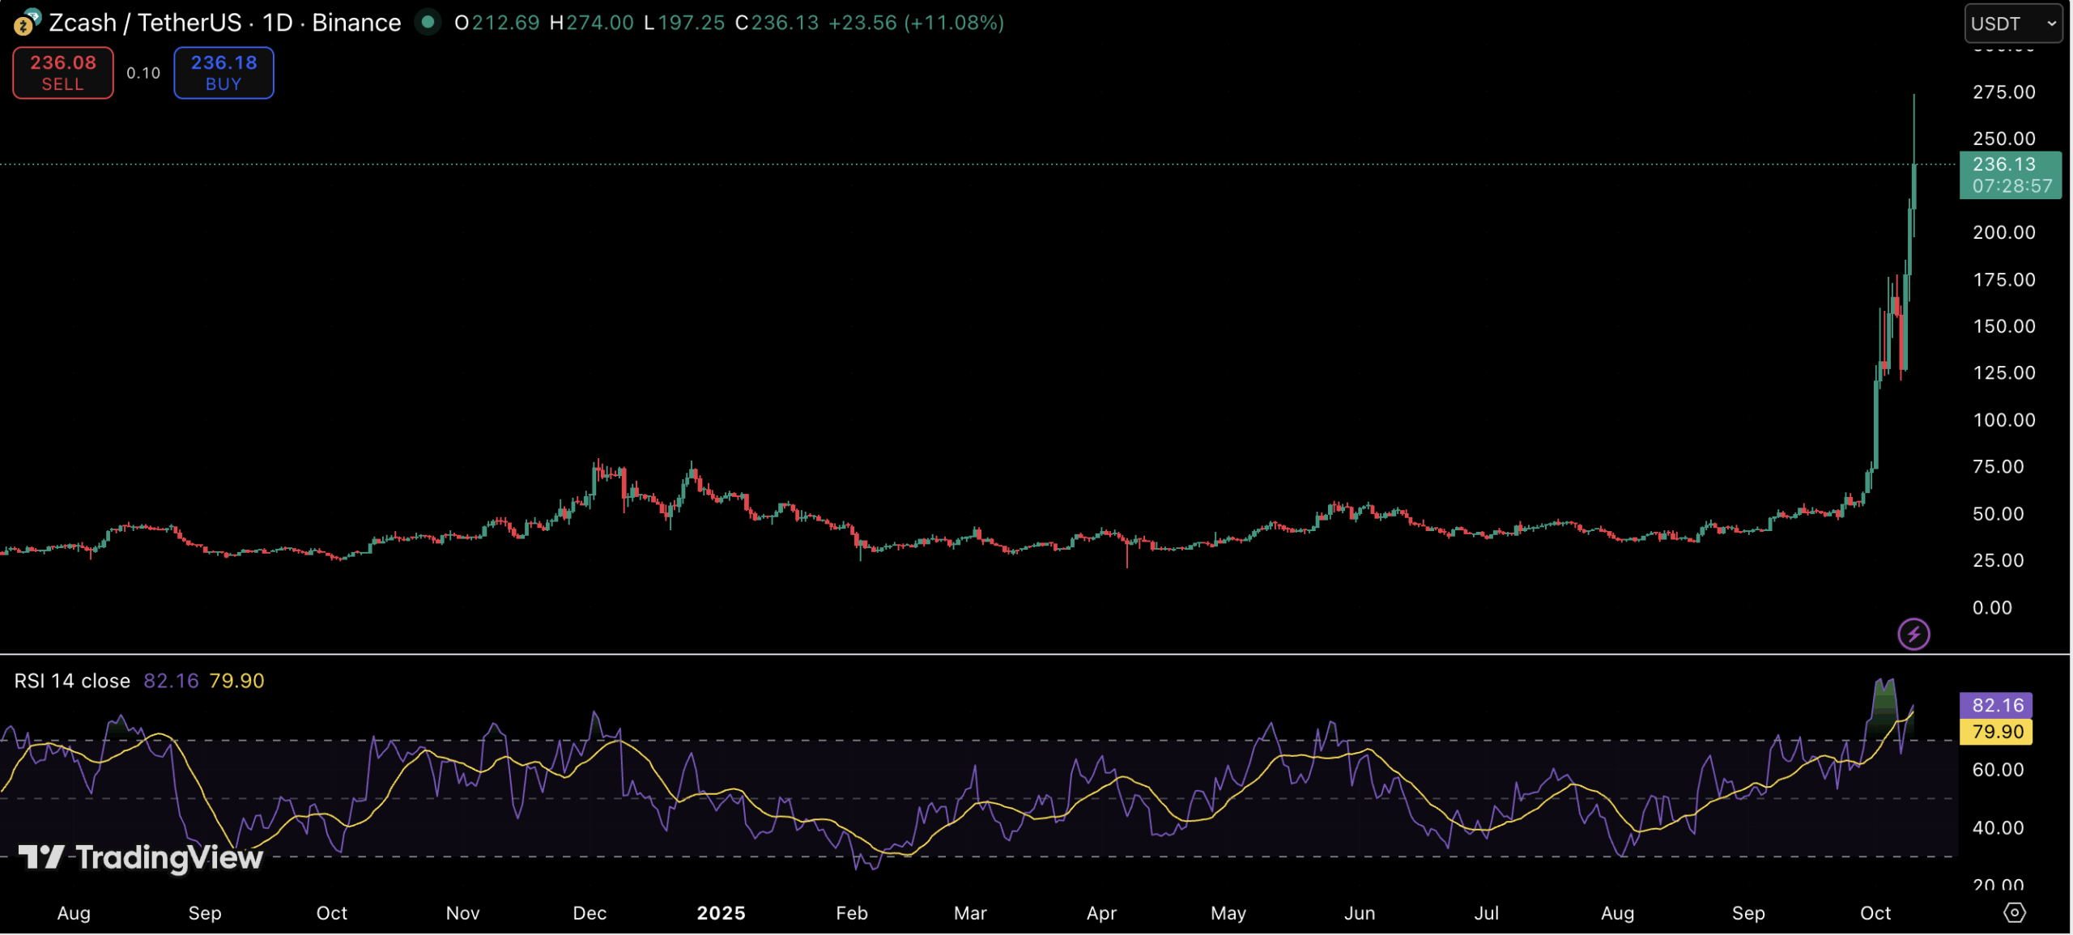Viewport: 2073px width, 935px height.
Task: Click the Zcash / TetherUS symbol title
Action: click(144, 23)
